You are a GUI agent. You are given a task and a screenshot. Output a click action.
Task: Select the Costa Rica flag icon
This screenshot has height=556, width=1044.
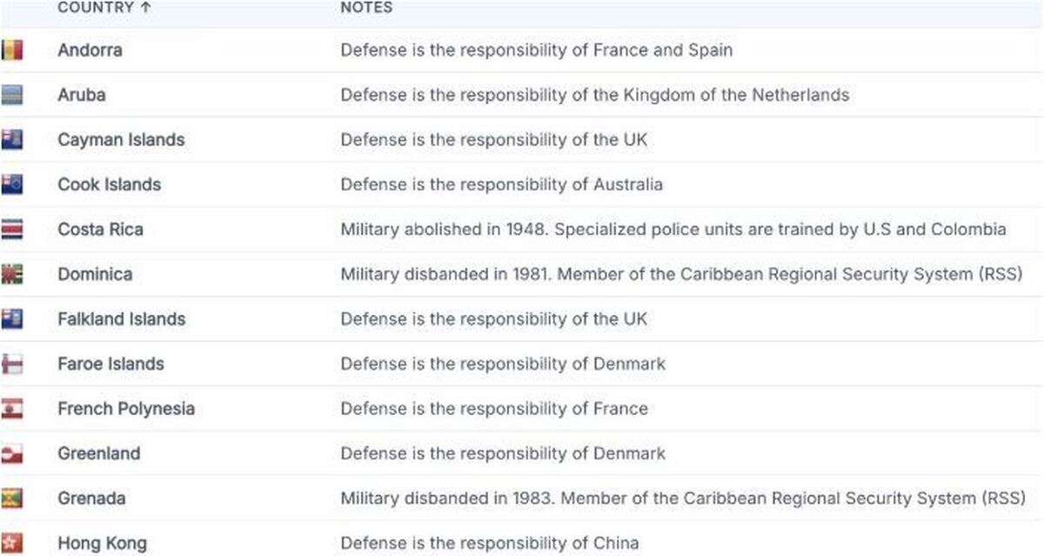click(12, 230)
